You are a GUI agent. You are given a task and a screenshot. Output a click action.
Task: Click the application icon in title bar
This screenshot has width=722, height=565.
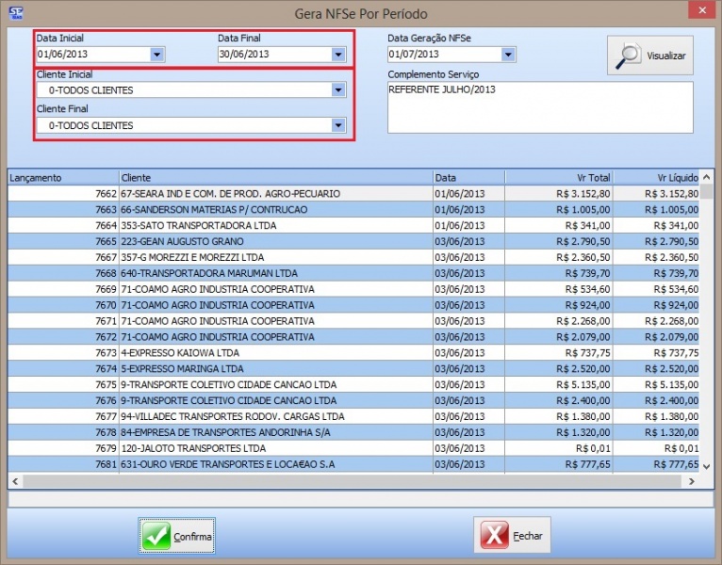pyautogui.click(x=14, y=13)
